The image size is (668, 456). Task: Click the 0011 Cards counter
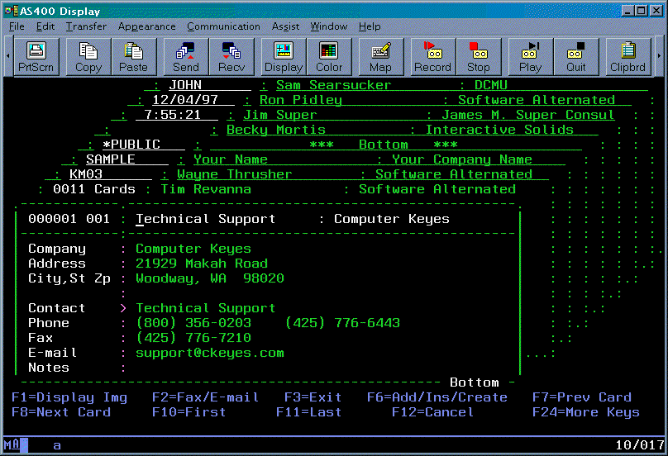tap(93, 189)
